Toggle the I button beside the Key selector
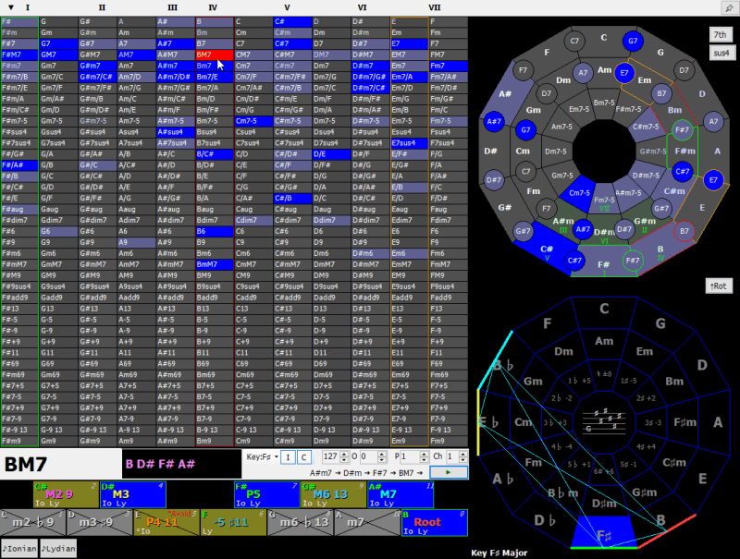Image resolution: width=740 pixels, height=559 pixels. 288,457
